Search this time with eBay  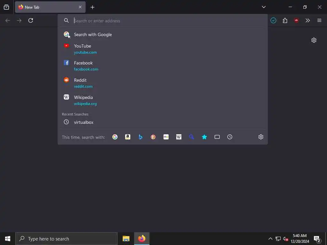166,137
